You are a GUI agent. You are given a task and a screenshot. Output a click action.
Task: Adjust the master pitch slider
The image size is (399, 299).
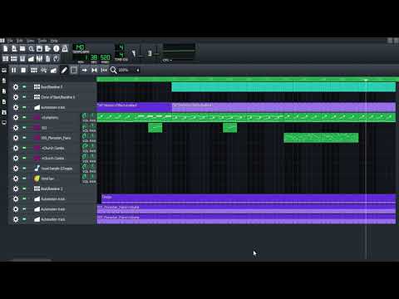156,51
